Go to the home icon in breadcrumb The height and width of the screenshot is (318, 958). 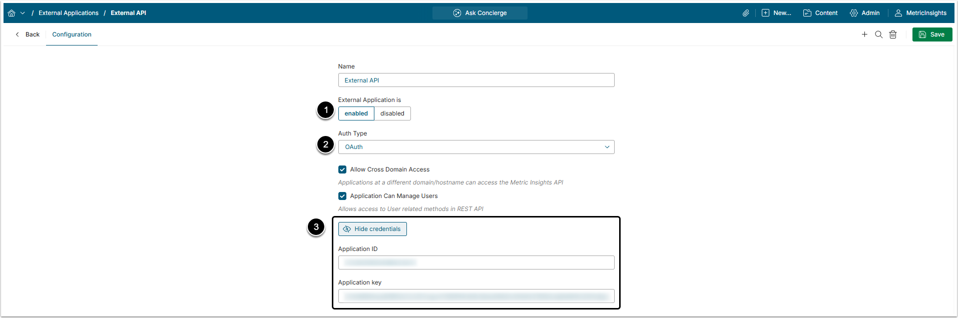point(12,13)
